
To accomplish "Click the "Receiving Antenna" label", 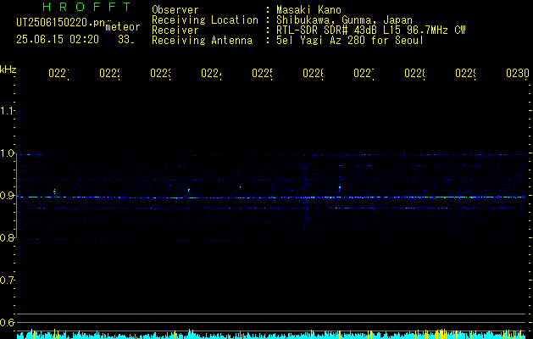I will (x=202, y=41).
